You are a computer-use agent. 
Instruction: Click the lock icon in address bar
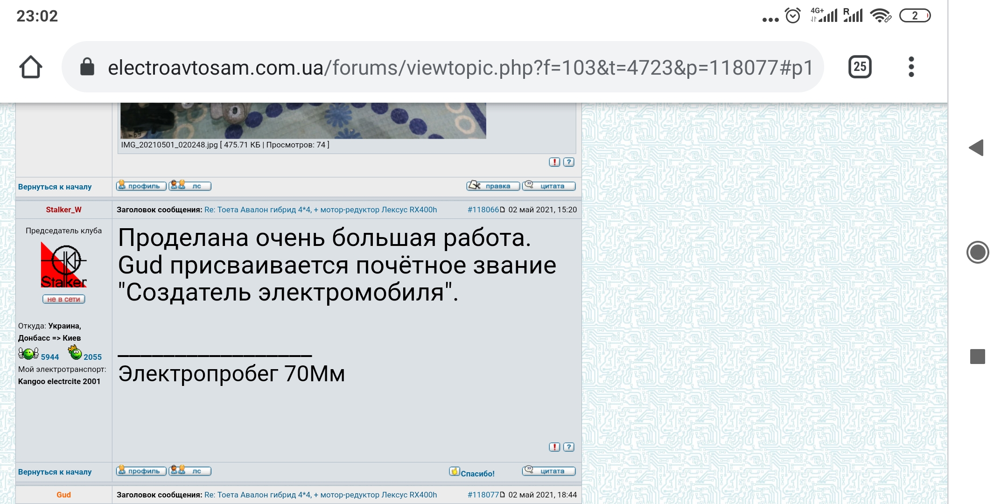pyautogui.click(x=87, y=67)
